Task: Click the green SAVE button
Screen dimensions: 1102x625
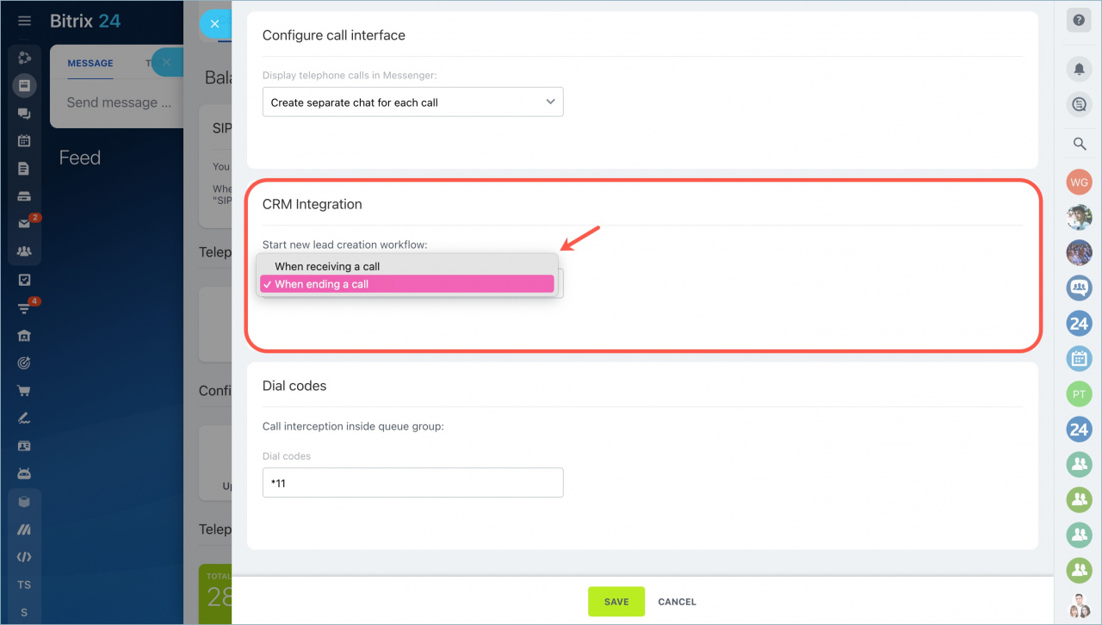Action: [x=616, y=602]
